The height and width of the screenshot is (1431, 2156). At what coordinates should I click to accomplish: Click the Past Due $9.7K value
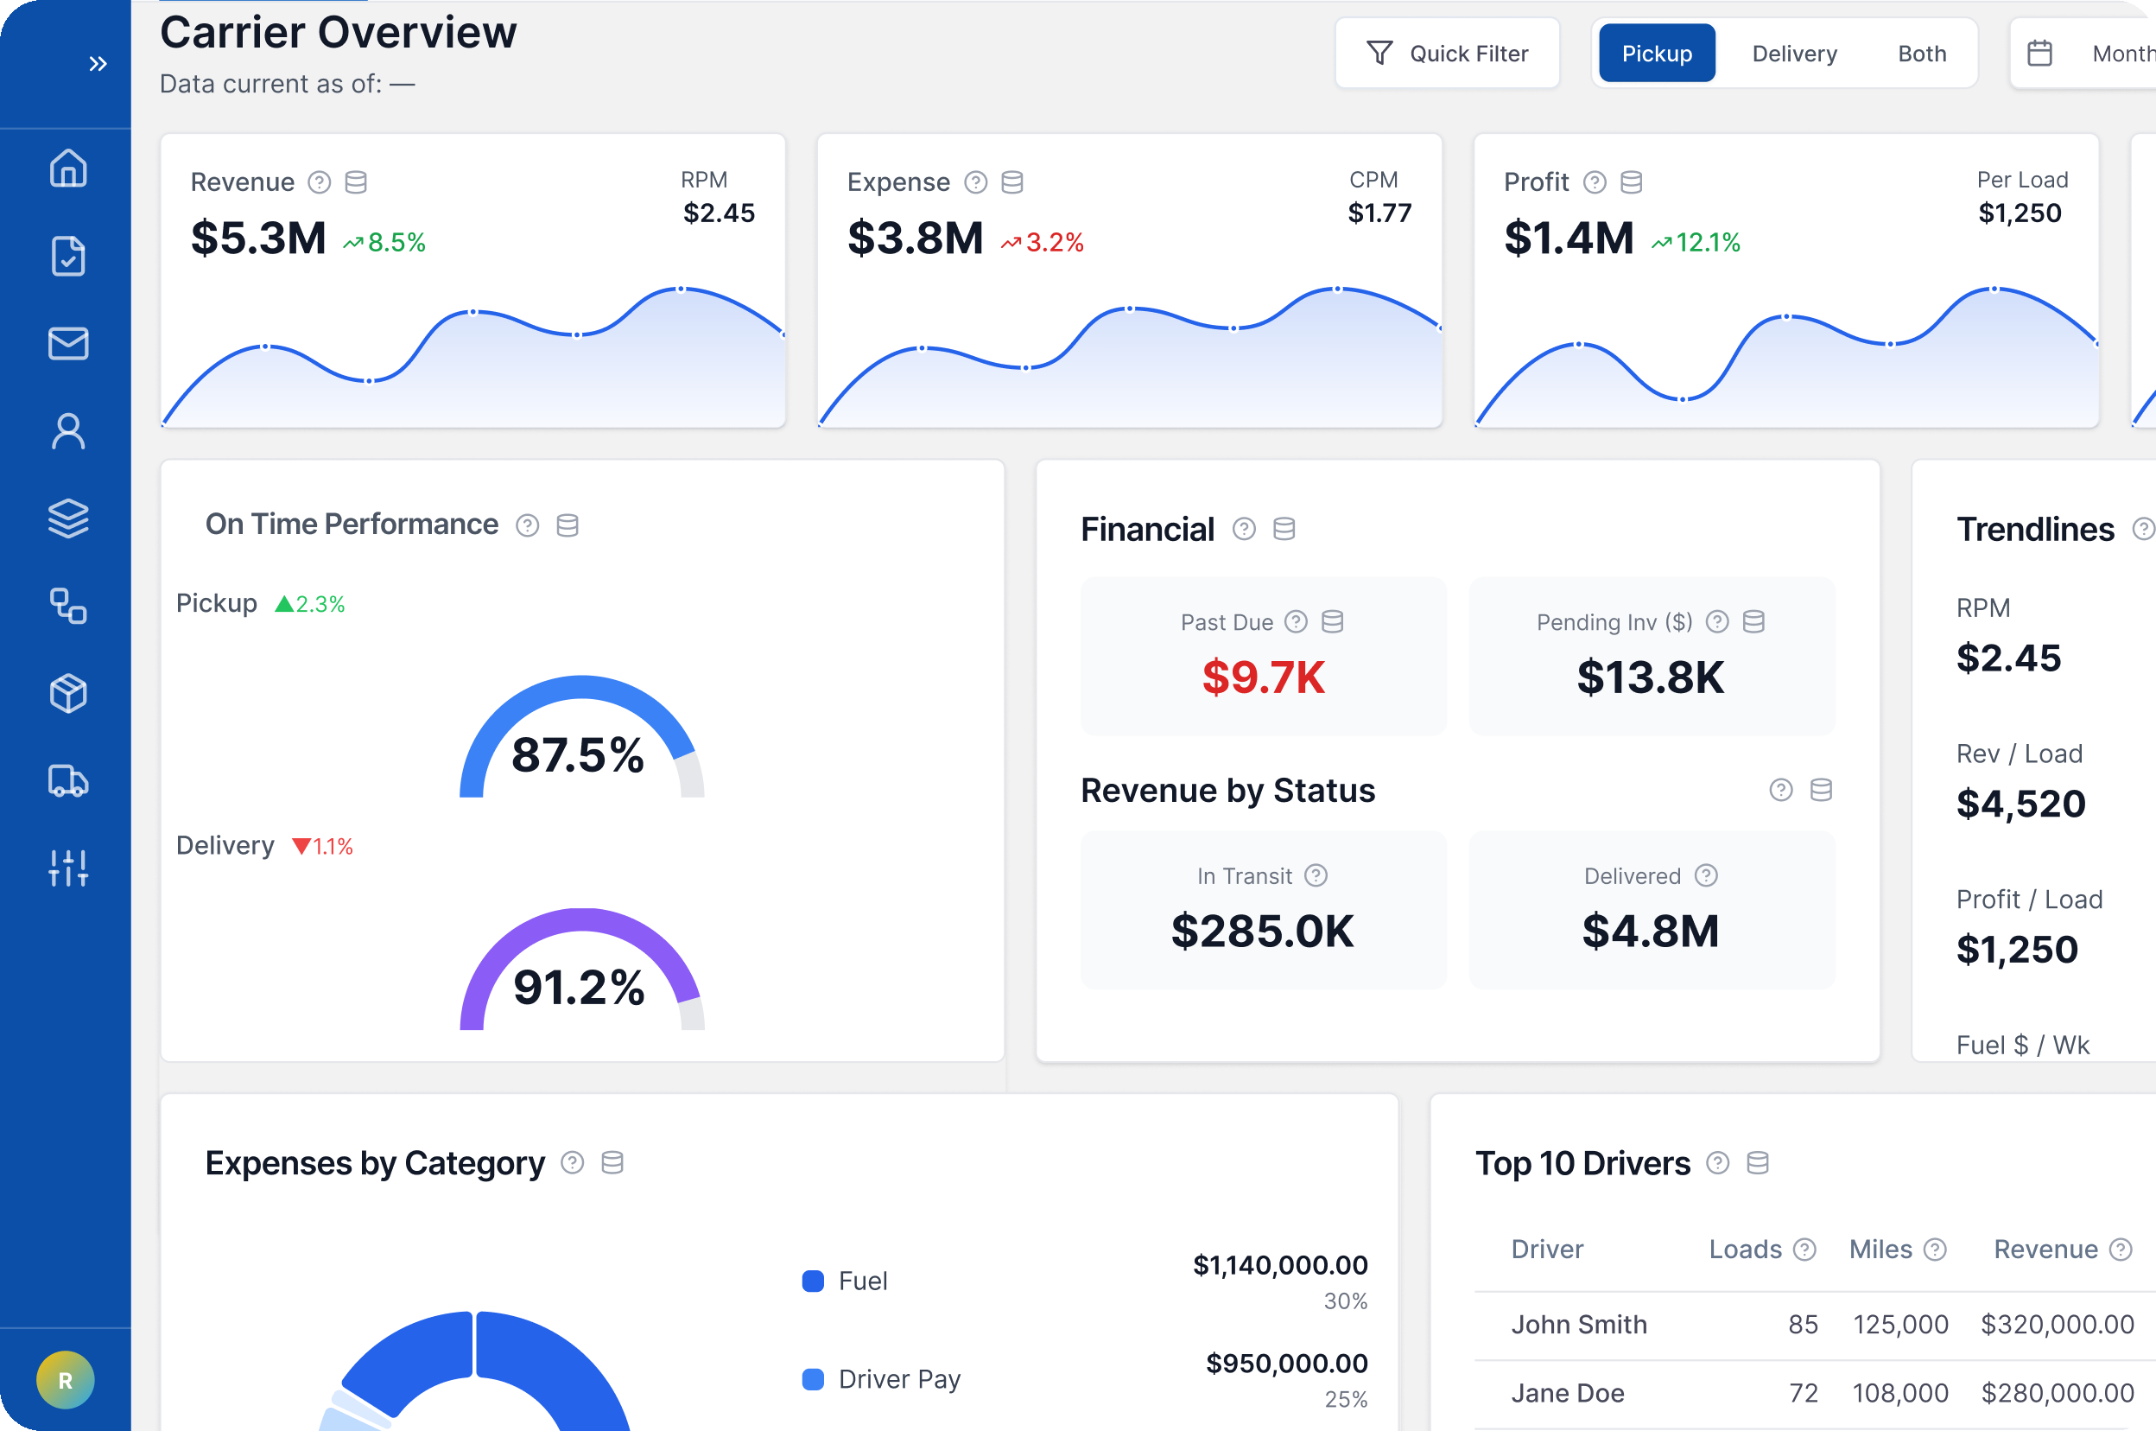click(x=1263, y=678)
